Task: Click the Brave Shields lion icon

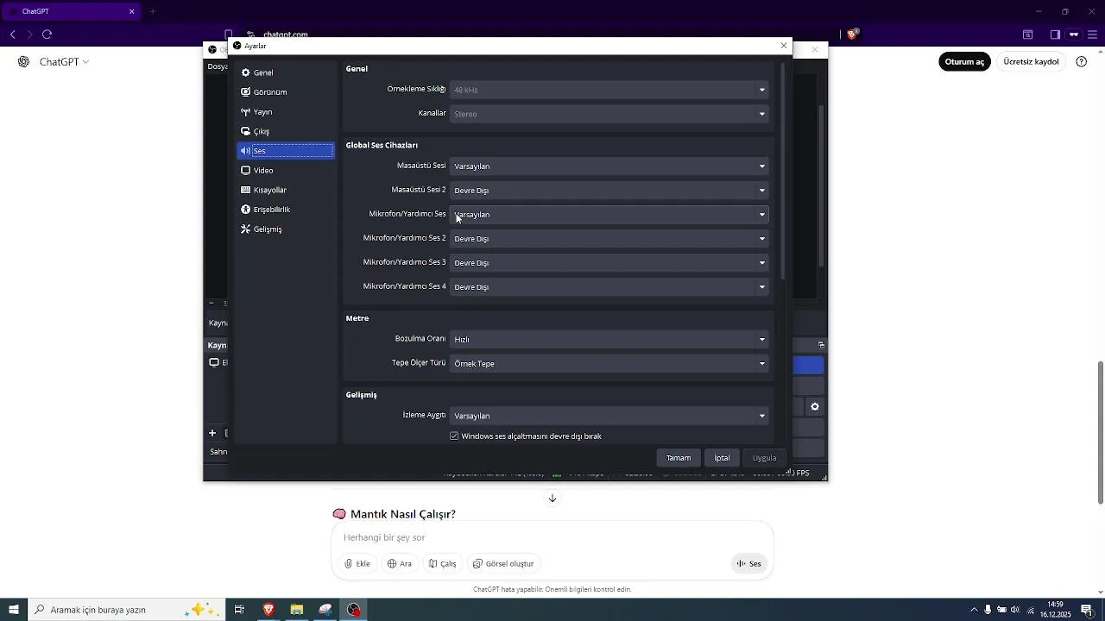Action: 852,34
